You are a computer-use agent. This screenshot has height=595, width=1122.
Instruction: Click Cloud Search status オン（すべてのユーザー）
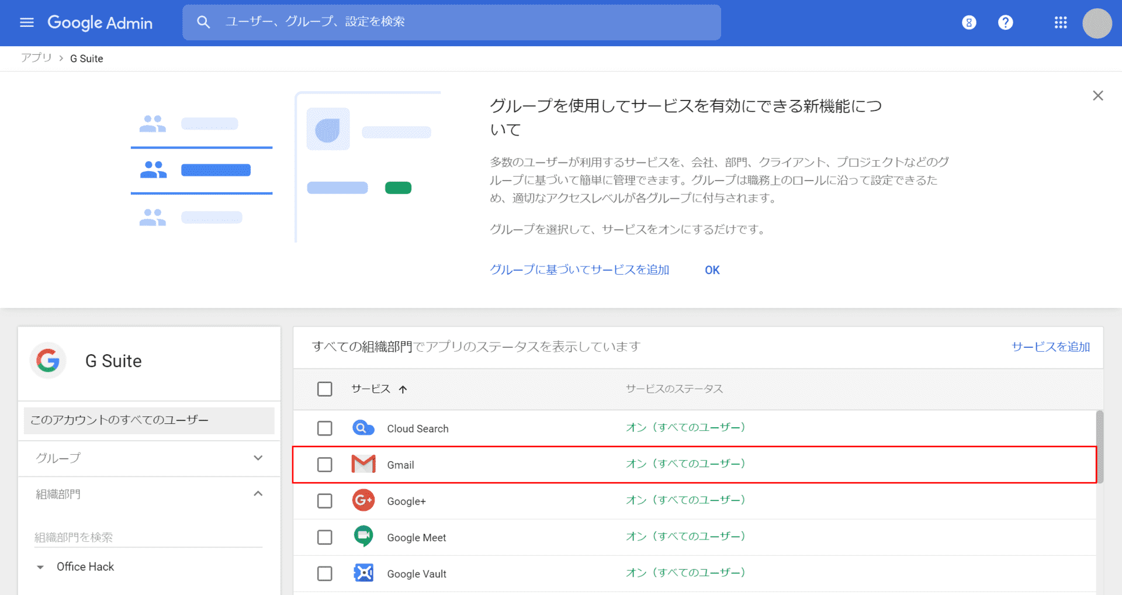pos(686,427)
